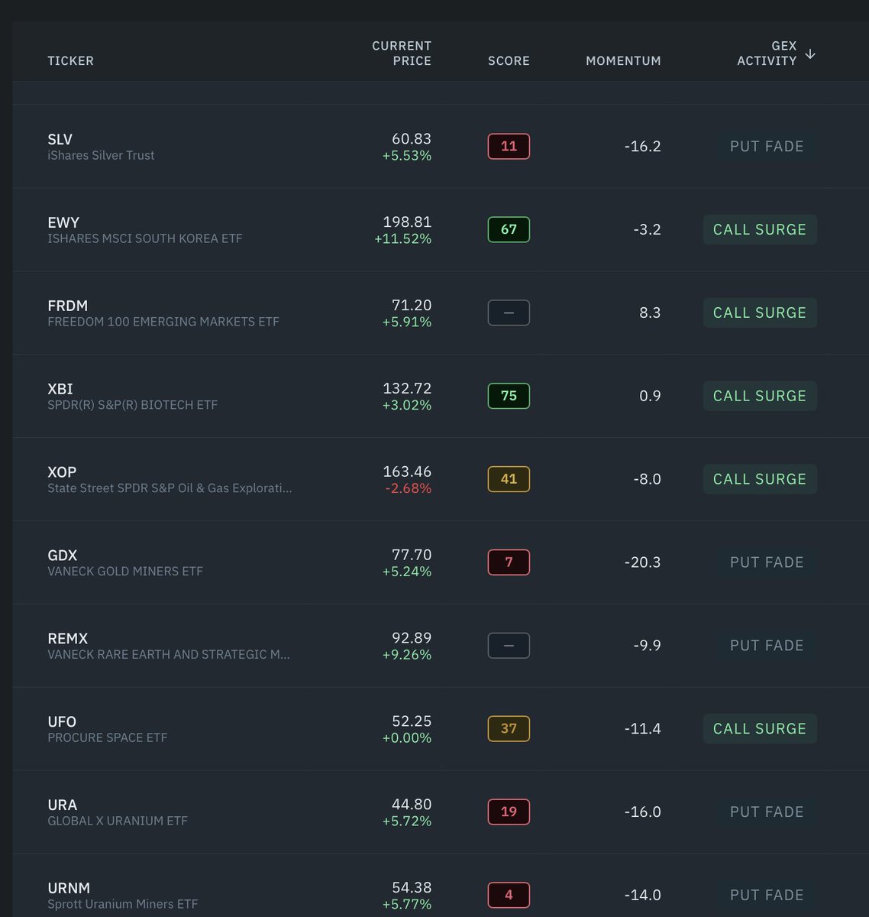Image resolution: width=869 pixels, height=917 pixels.
Task: Click XBI price 132.72
Action: 407,389
